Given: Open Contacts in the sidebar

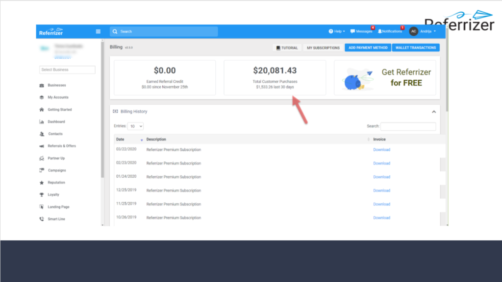Looking at the screenshot, I should 55,134.
